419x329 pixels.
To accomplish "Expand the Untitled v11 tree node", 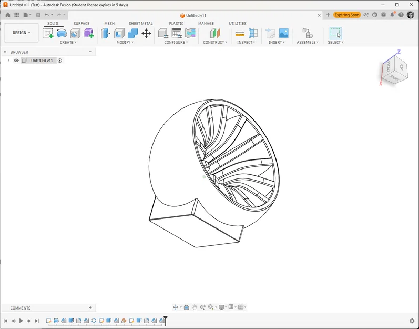I will click(x=8, y=61).
